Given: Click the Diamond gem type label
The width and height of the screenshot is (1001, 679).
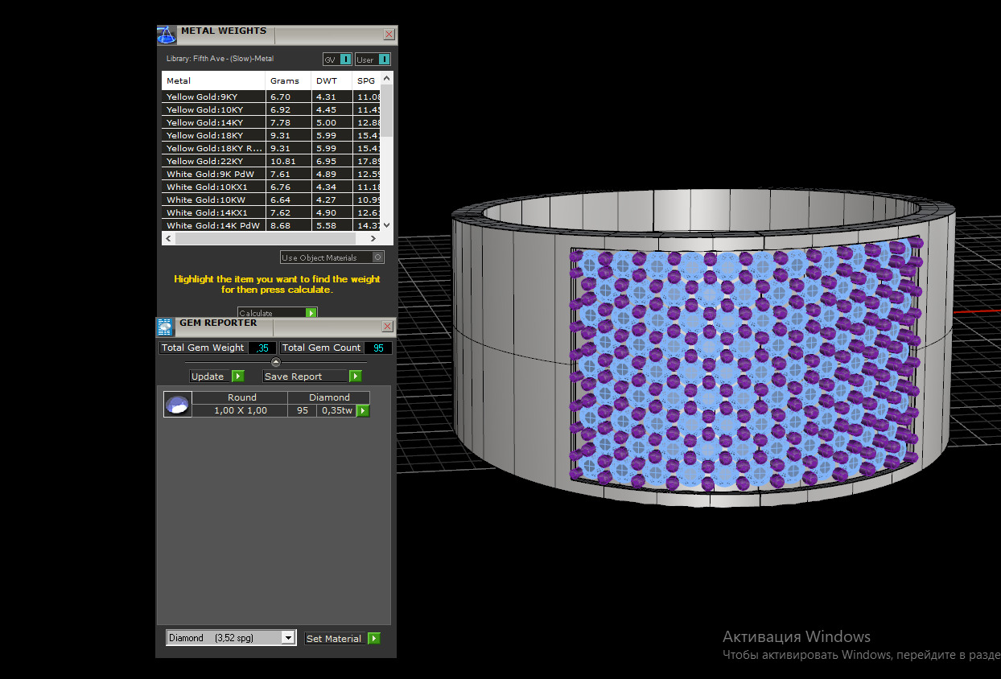Looking at the screenshot, I should 329,397.
